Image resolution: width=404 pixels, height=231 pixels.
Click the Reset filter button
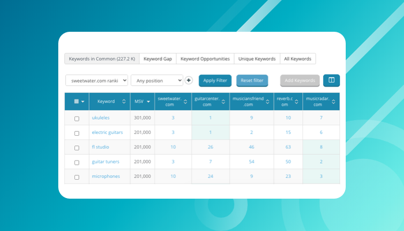[252, 80]
